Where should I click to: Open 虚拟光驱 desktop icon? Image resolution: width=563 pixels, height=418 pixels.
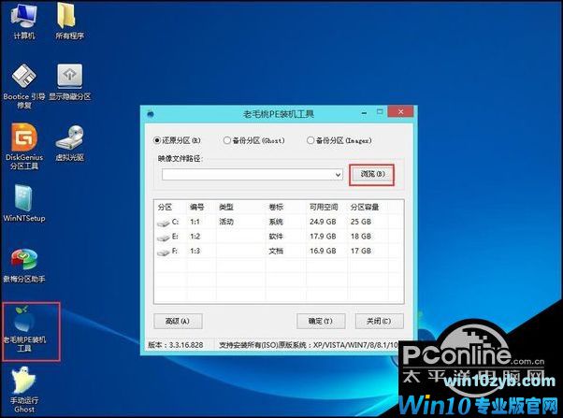pyautogui.click(x=69, y=143)
